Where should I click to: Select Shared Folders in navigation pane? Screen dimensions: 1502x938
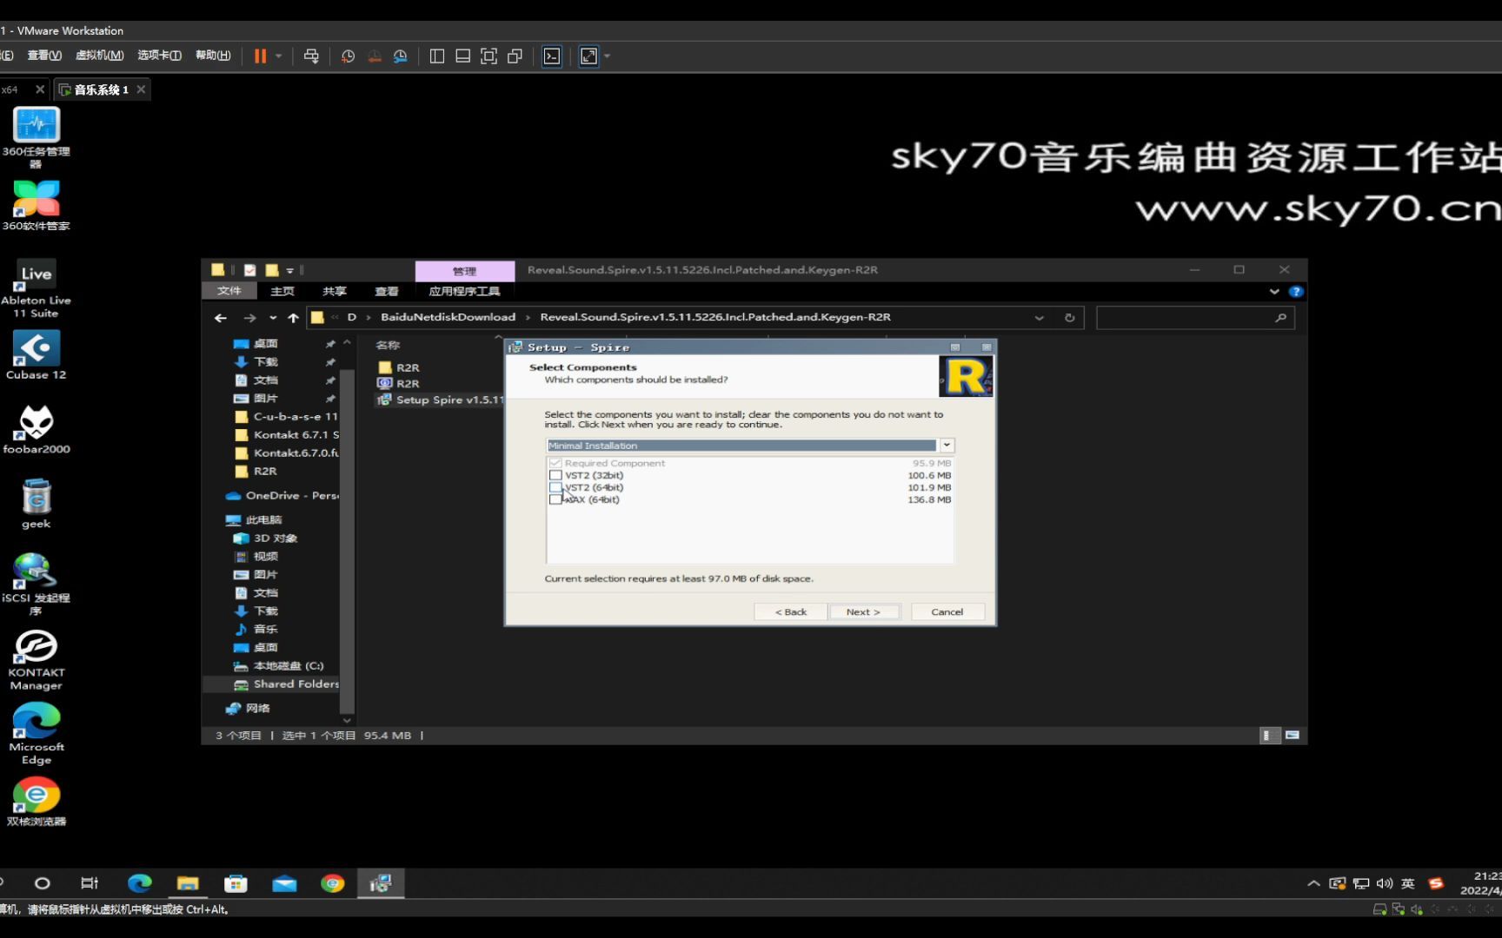287,684
